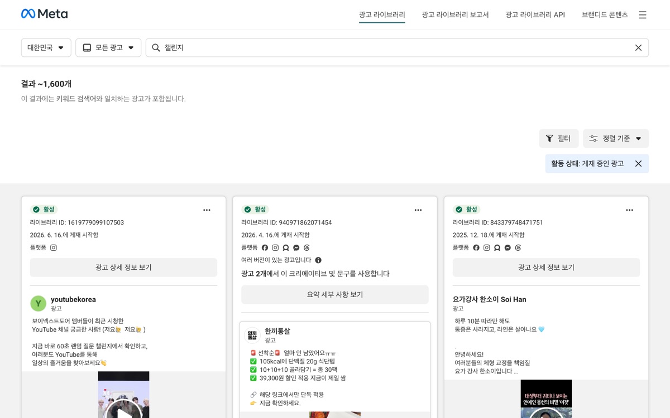The width and height of the screenshot is (670, 418).
Task: Open 요가강사 한소이 Soi Han advertiser link
Action: click(489, 299)
